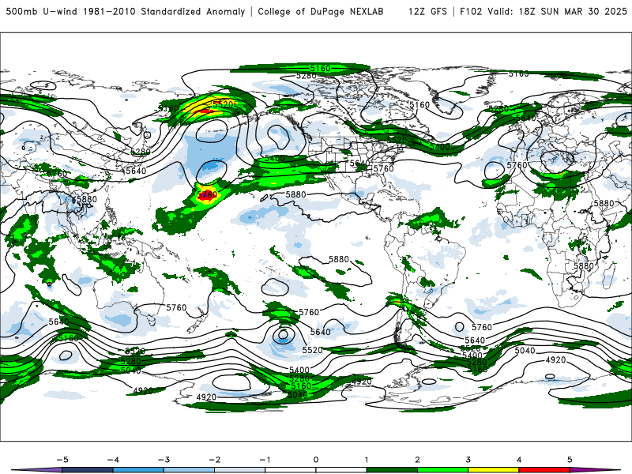Click the '5400' contour label in northeast Pacific
The height and width of the screenshot is (474, 632).
(x=275, y=159)
